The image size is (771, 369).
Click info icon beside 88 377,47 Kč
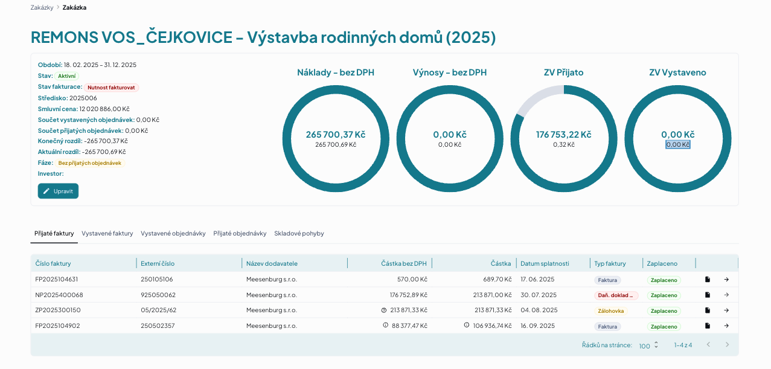pos(385,325)
